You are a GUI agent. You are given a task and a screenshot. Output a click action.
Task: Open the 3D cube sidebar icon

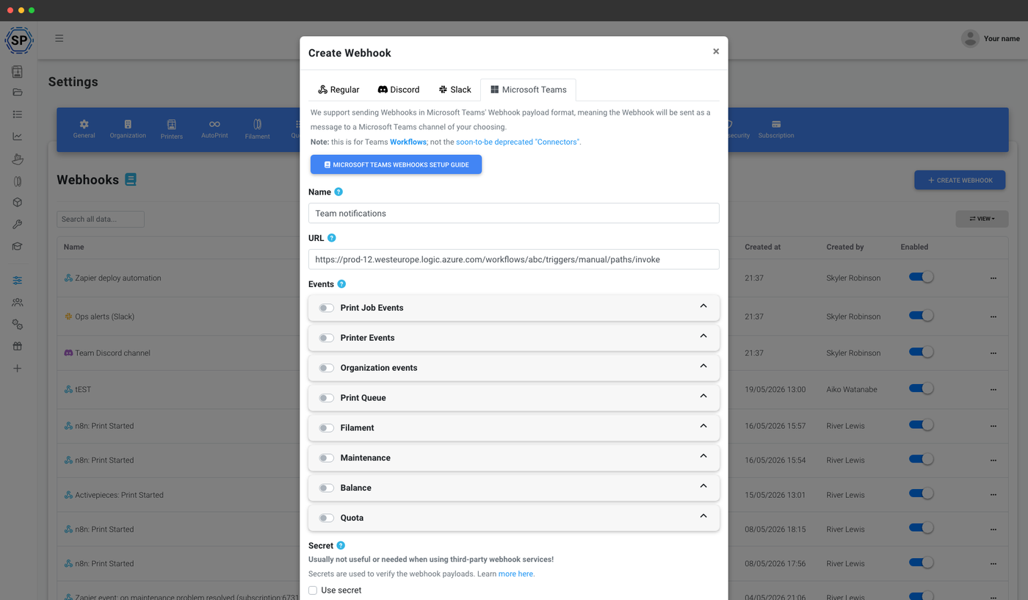click(18, 203)
